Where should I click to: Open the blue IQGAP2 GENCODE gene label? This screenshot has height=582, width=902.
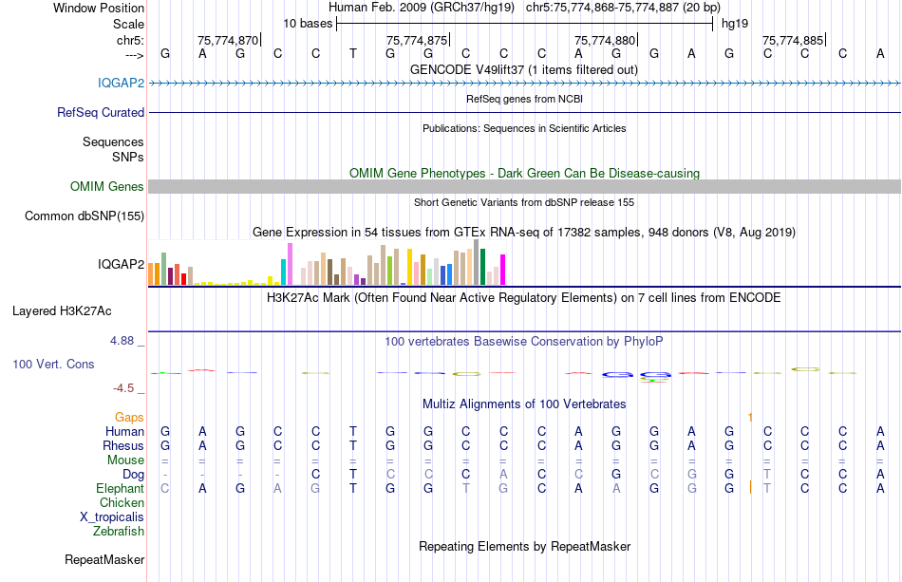121,83
